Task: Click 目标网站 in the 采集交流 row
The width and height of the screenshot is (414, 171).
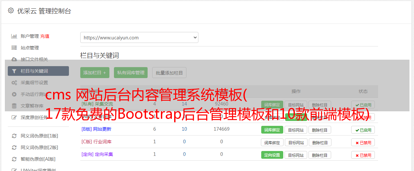Action: (296, 105)
